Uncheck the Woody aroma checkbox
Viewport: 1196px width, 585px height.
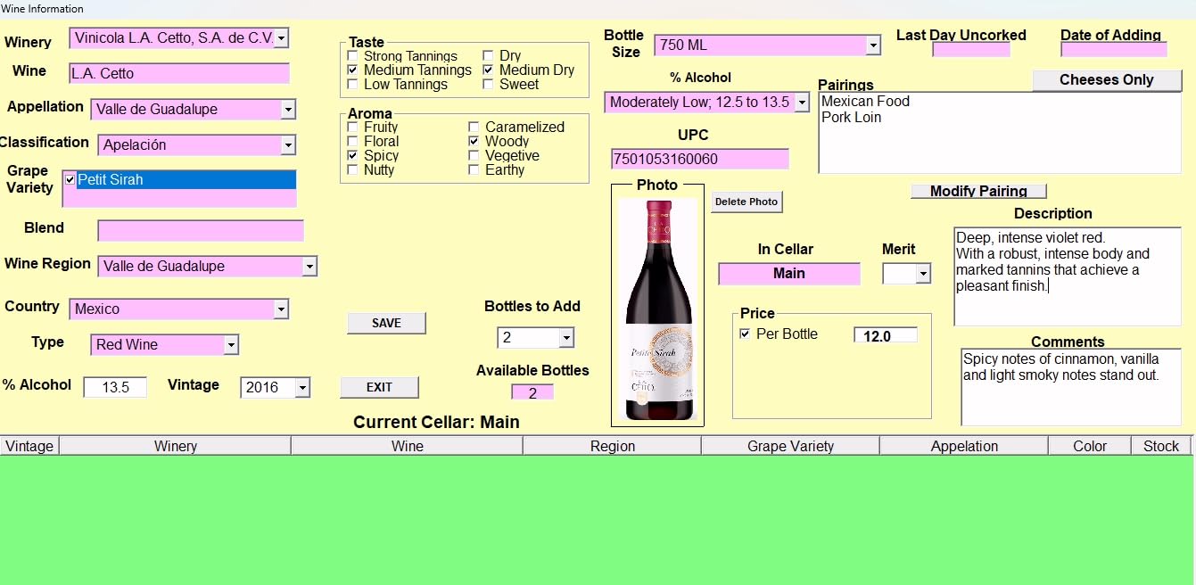pos(474,141)
